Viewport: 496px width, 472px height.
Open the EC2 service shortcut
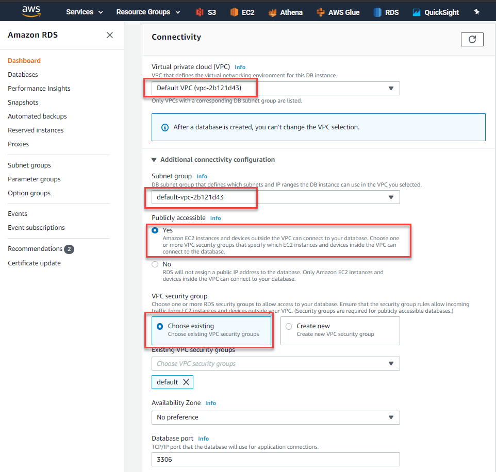[242, 11]
